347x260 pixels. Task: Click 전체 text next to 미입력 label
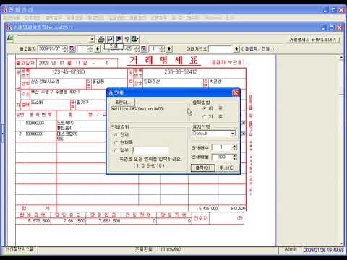click(265, 49)
